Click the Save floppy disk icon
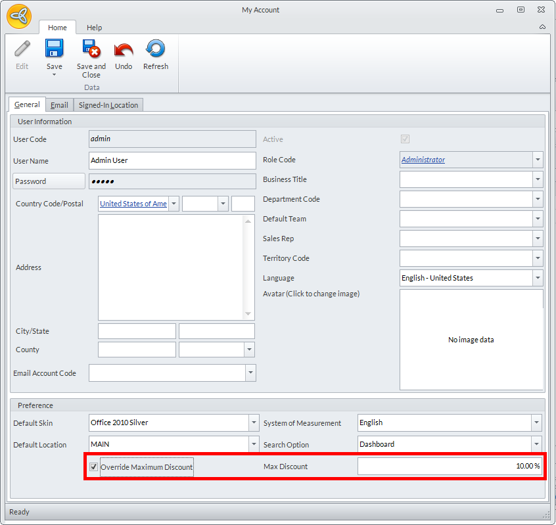 [54, 49]
